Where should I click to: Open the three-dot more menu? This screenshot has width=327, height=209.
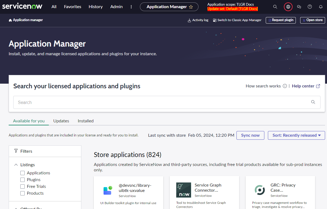tap(131, 7)
